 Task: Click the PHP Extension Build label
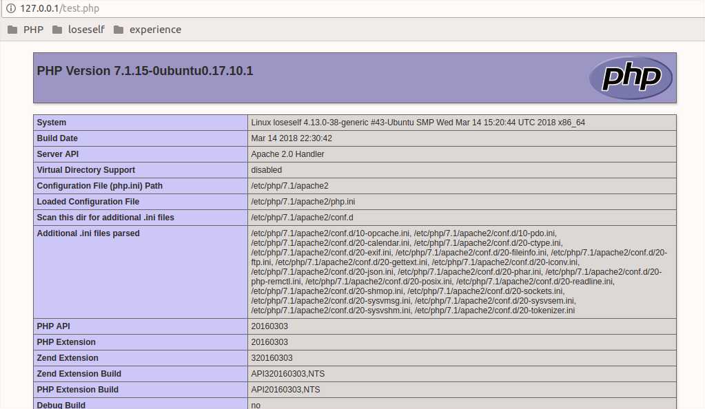[x=77, y=389]
